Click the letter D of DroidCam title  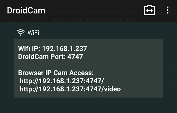coord(9,11)
